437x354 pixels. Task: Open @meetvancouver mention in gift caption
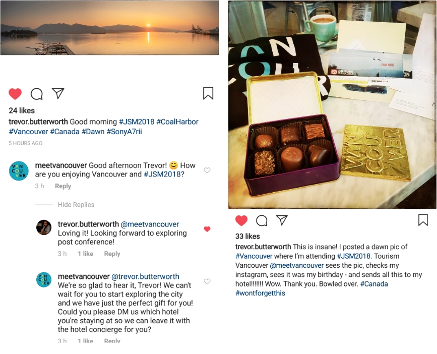tap(297, 265)
